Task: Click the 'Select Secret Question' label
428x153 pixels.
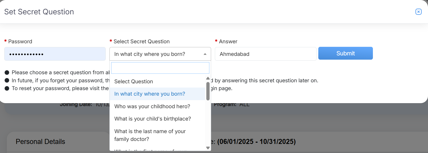Action: tap(141, 42)
